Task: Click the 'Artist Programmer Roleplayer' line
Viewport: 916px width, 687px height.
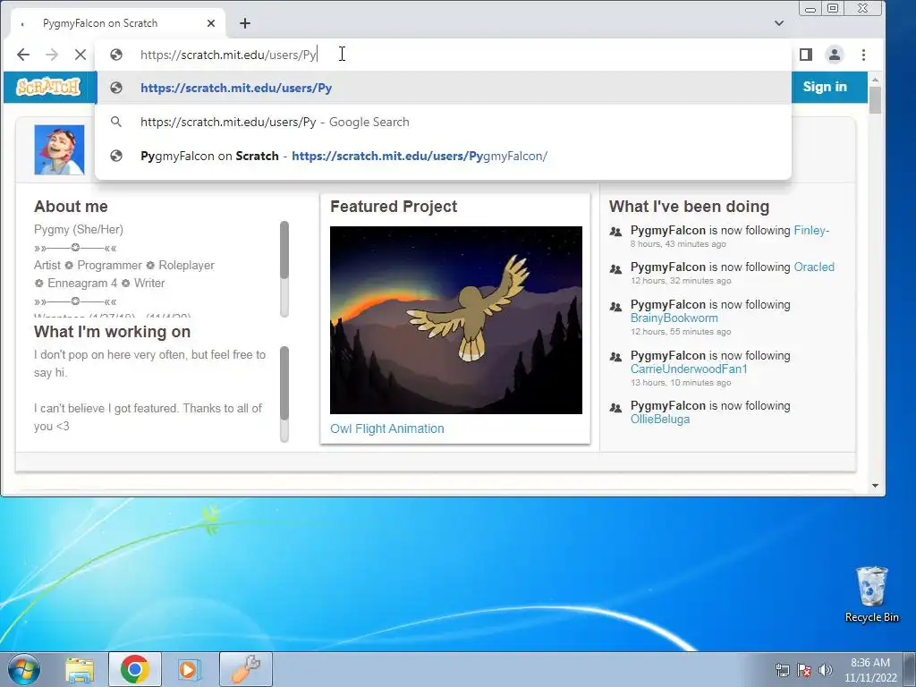Action: point(123,265)
